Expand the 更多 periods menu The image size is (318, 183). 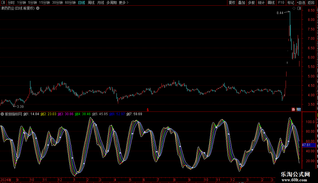[x=124, y=3]
